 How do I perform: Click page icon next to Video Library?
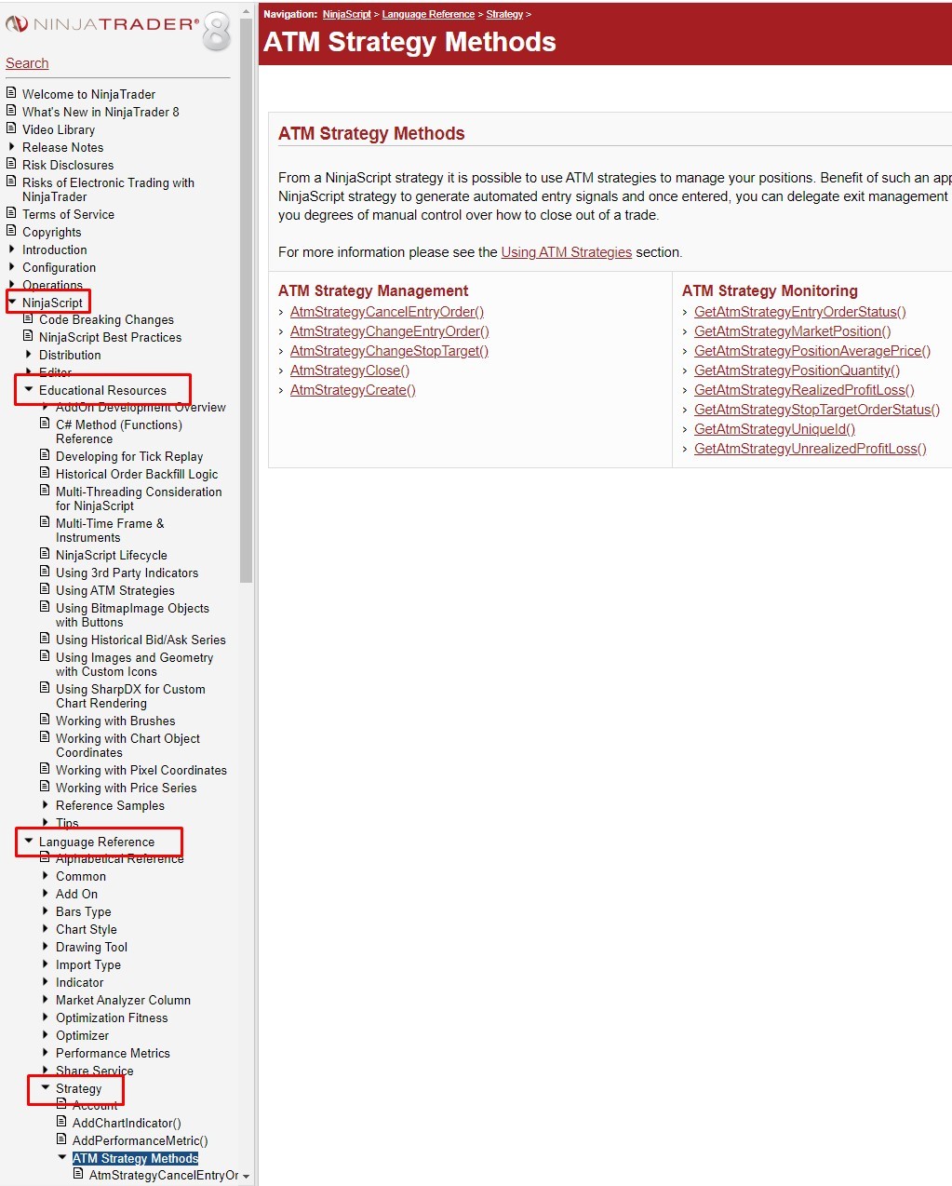[12, 128]
